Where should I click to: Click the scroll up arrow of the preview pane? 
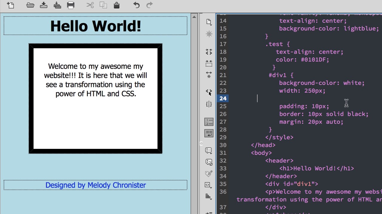point(194,17)
